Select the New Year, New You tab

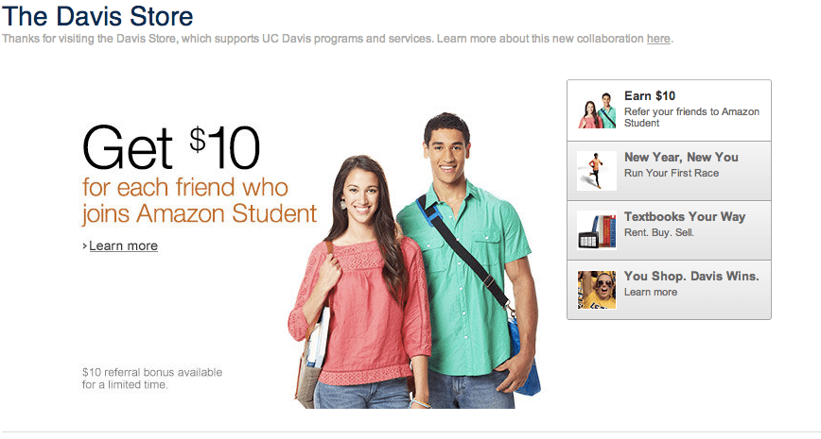[x=669, y=171]
